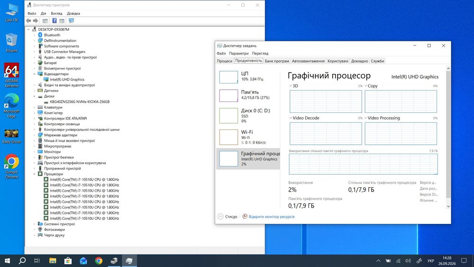474x267 pixels.
Task: Open the taskbar Search magnifier
Action: tap(22, 261)
